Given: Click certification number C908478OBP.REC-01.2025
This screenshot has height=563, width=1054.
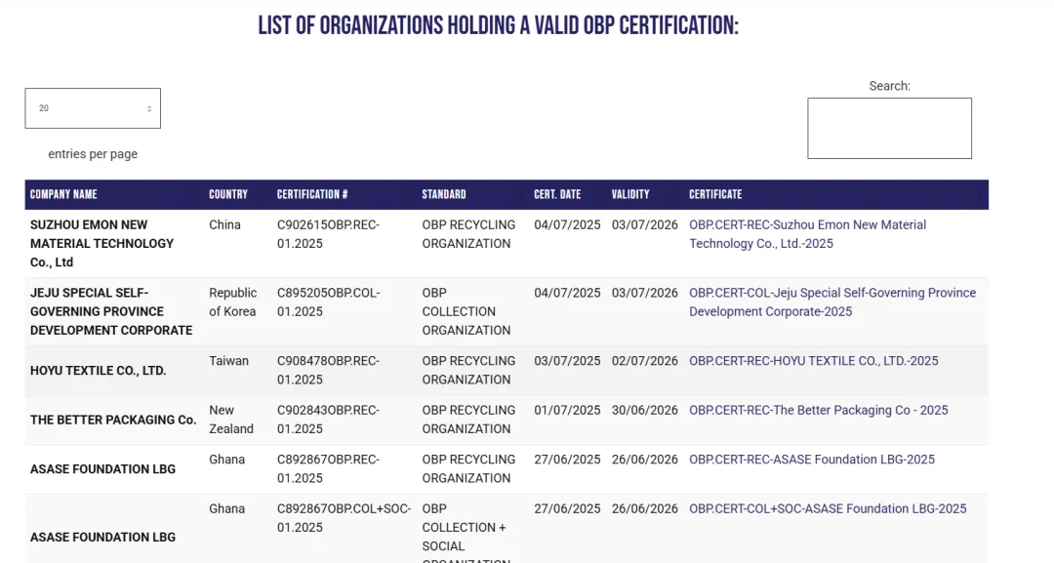Looking at the screenshot, I should (328, 370).
